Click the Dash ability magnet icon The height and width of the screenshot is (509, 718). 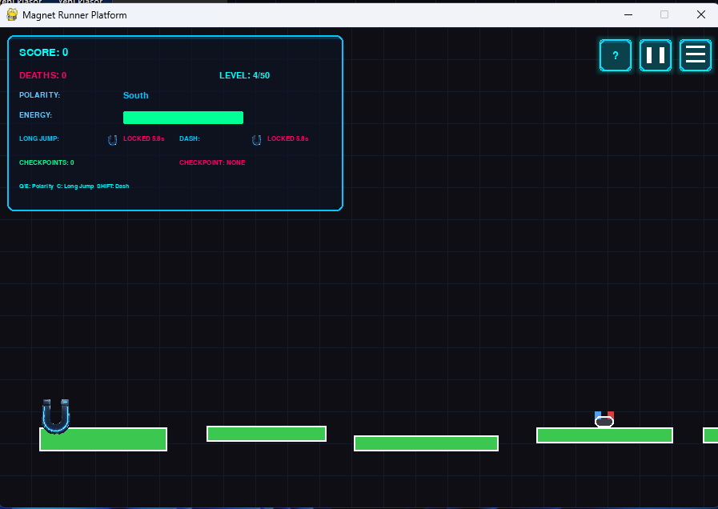coord(256,140)
